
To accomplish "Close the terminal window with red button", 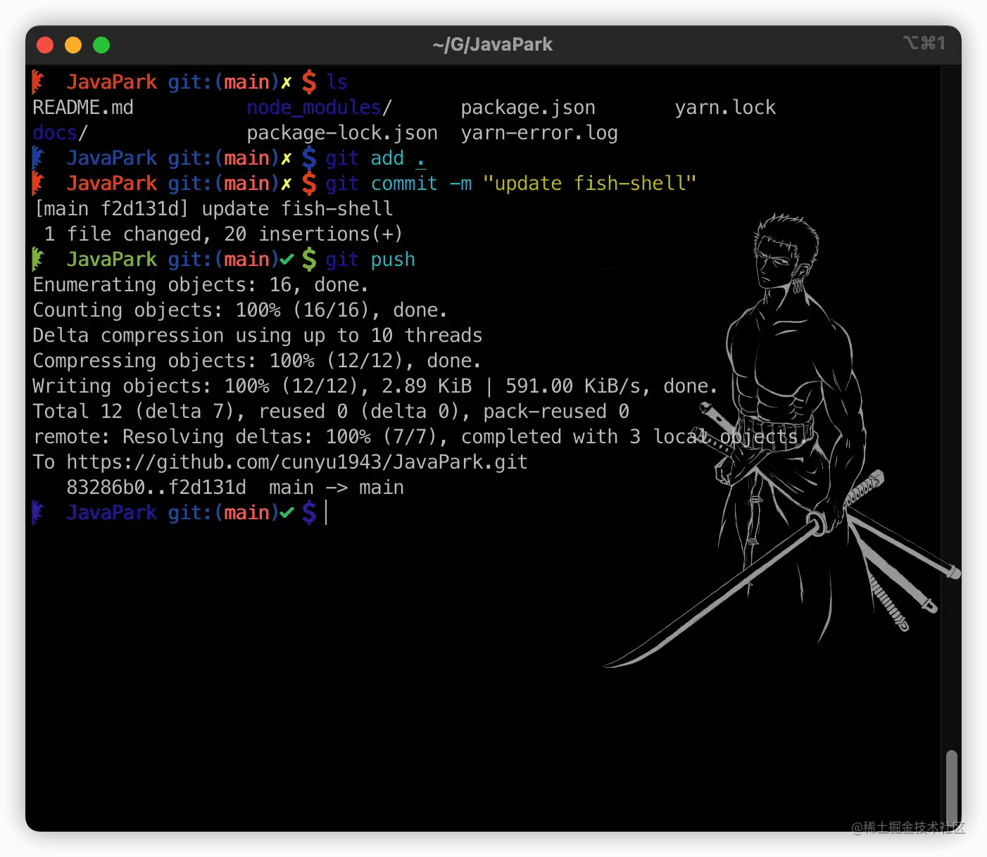I will [45, 45].
